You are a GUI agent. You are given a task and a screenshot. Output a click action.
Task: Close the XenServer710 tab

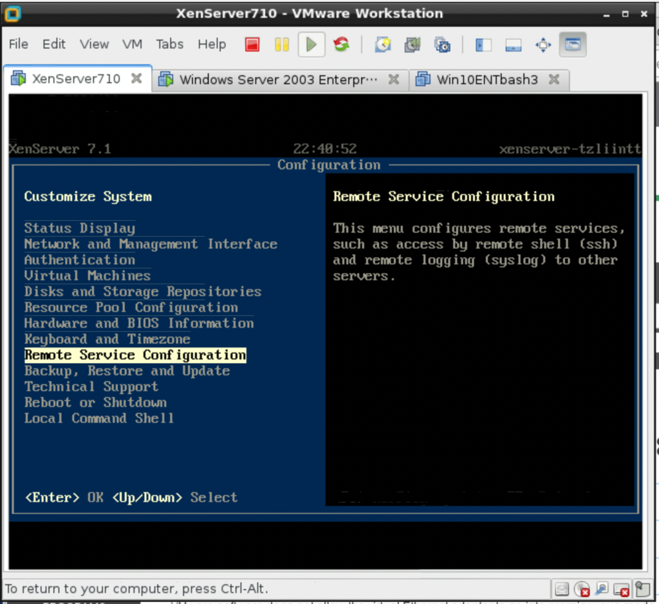coord(136,78)
